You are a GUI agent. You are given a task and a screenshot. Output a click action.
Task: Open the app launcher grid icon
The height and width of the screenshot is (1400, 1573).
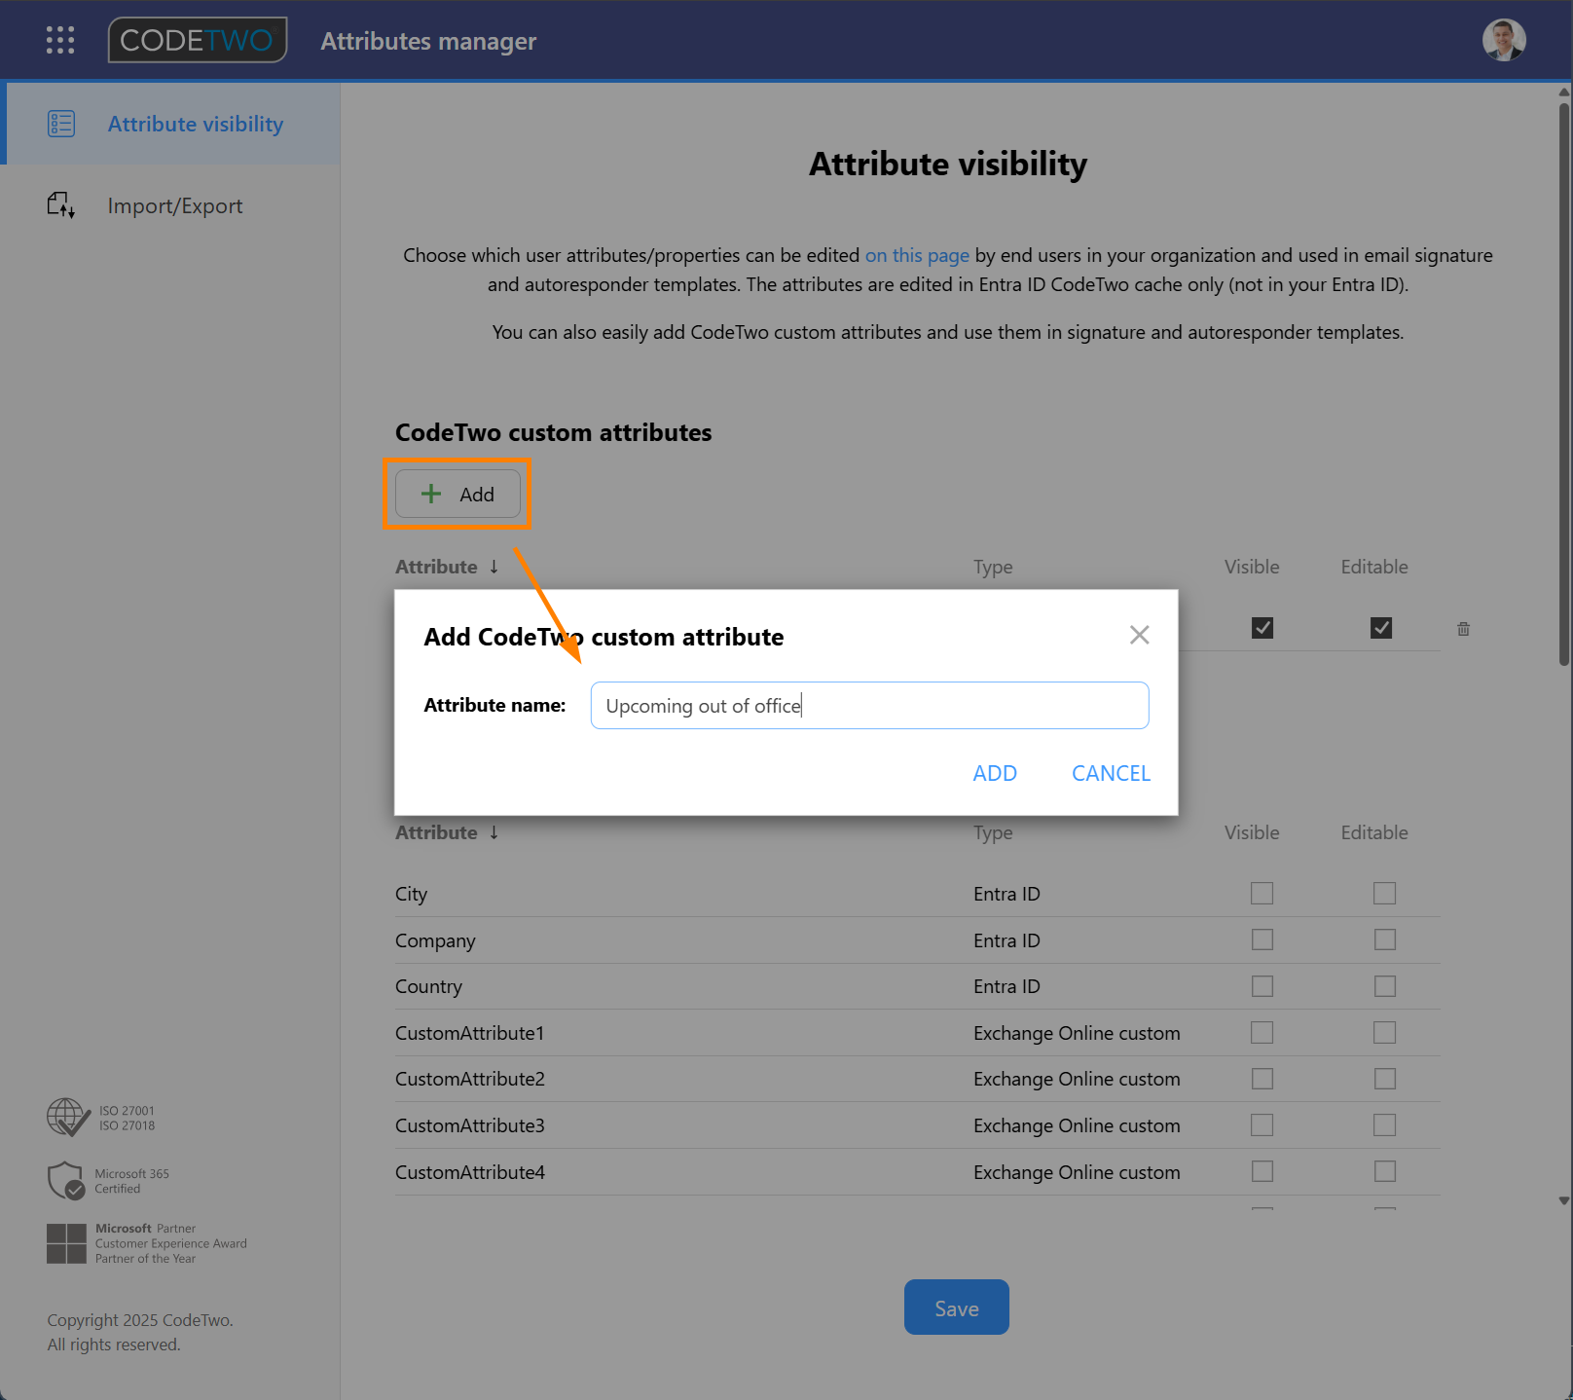59,40
